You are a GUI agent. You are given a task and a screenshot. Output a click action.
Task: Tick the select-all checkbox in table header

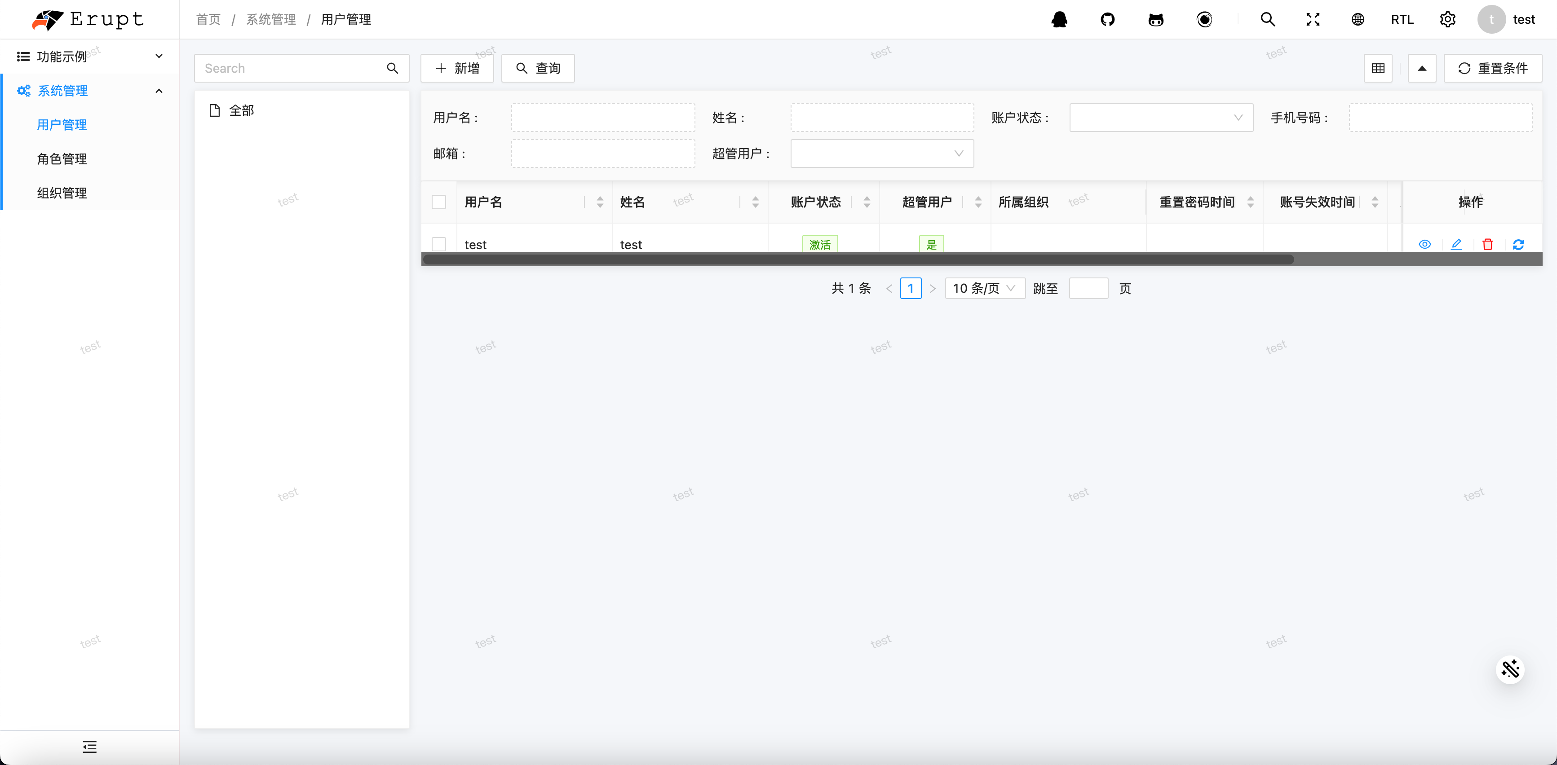click(x=439, y=202)
